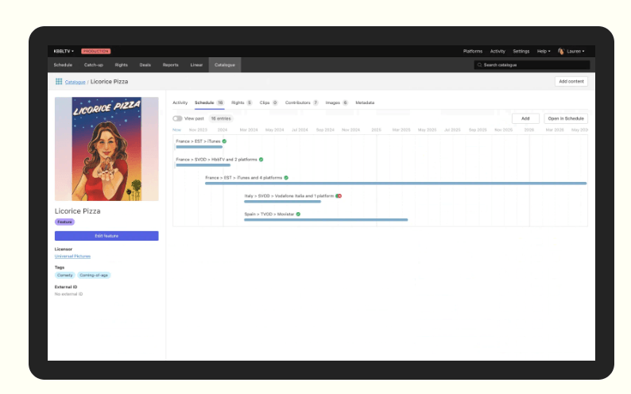Image resolution: width=631 pixels, height=394 pixels.
Task: Click the Add schedule entry button
Action: 525,118
